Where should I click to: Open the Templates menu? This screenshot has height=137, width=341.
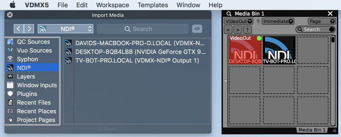[153, 5]
